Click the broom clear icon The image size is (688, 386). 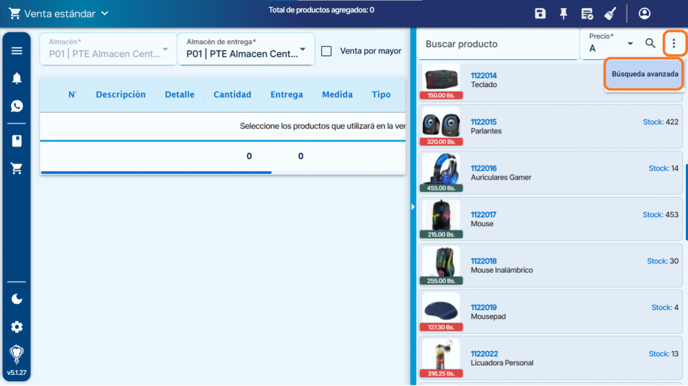click(x=610, y=14)
